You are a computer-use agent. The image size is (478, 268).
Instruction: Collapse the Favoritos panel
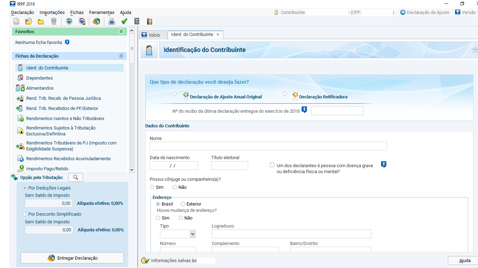pos(121,31)
